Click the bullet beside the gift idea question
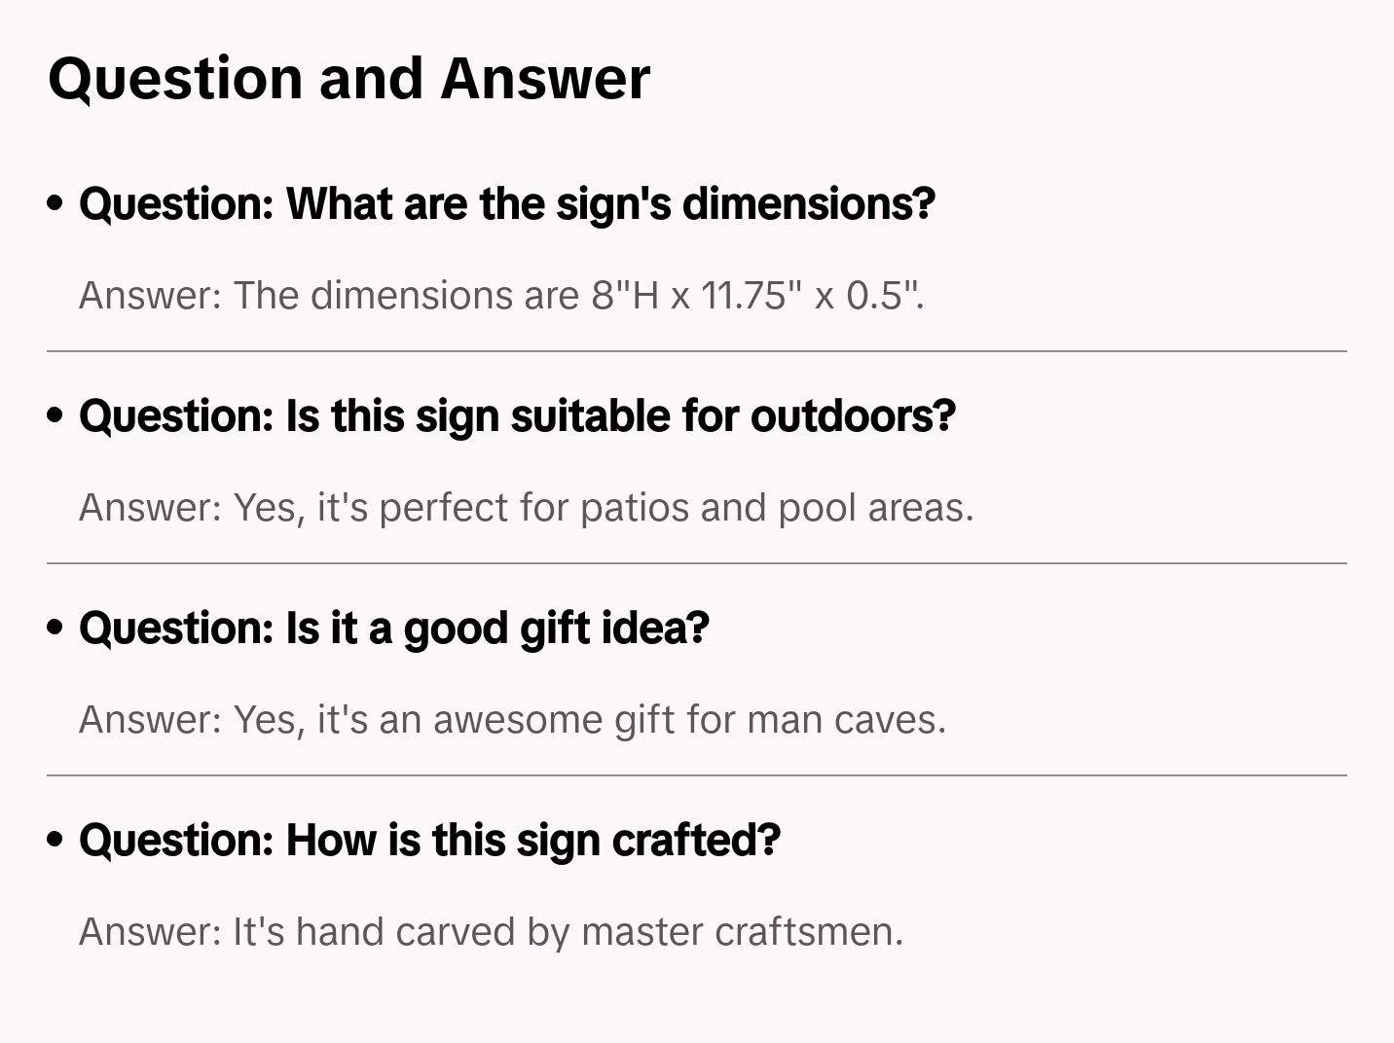 click(x=55, y=628)
